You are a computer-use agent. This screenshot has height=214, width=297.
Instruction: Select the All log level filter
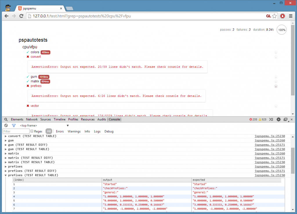(x=48, y=131)
